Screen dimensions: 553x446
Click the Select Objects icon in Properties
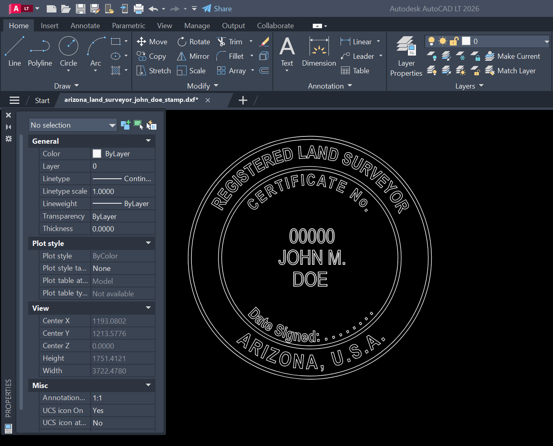(138, 125)
